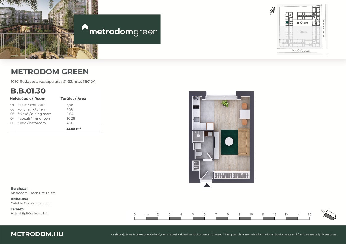The image size is (346, 244).
Task: Select the round white coffee table
Action: tap(229, 141)
